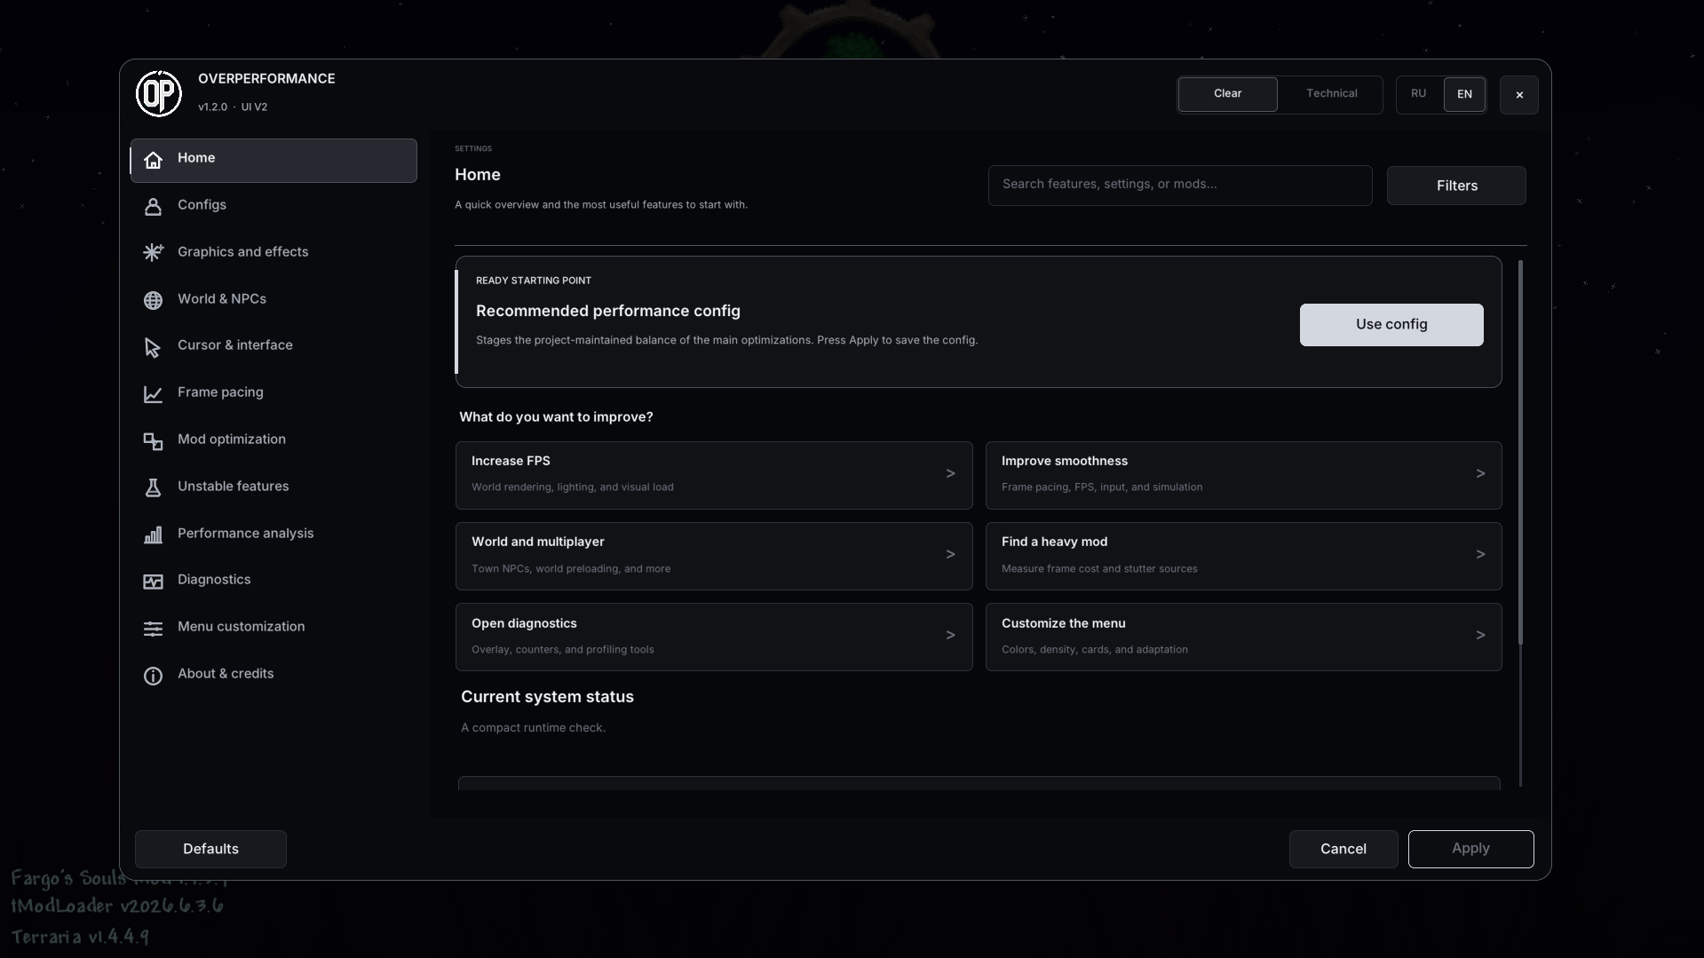Expand the Customize the menu card arrow
Image resolution: width=1704 pixels, height=958 pixels.
tap(1480, 636)
